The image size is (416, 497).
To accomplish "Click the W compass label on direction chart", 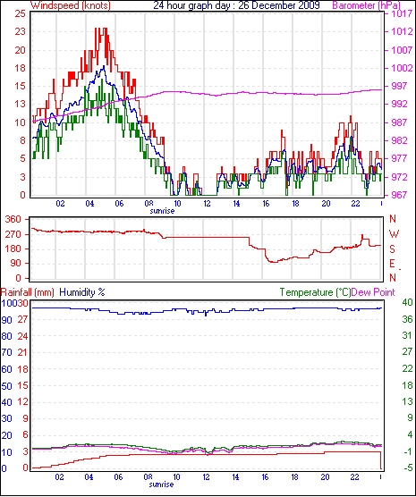I will (x=394, y=234).
